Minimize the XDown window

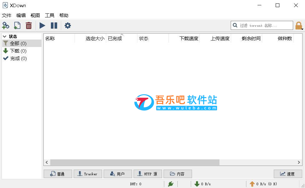[259, 5]
